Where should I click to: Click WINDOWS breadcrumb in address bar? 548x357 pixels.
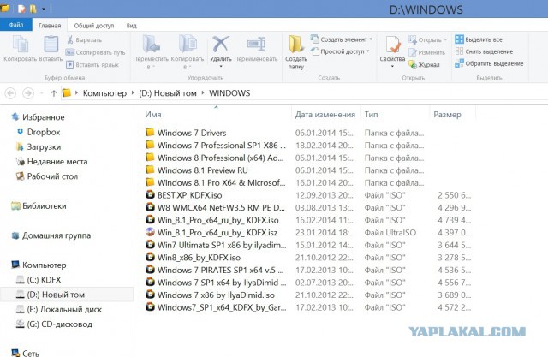click(229, 93)
